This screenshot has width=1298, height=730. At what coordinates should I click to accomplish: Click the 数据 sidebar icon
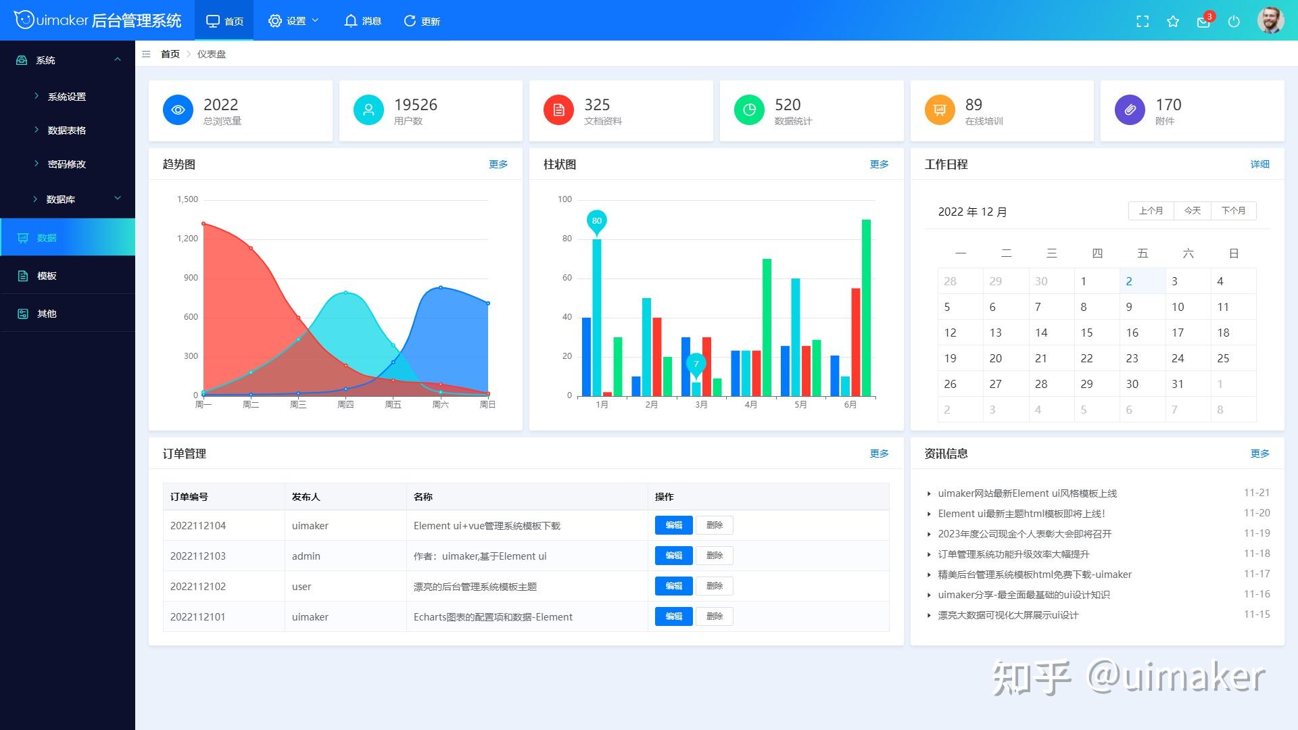(x=22, y=238)
